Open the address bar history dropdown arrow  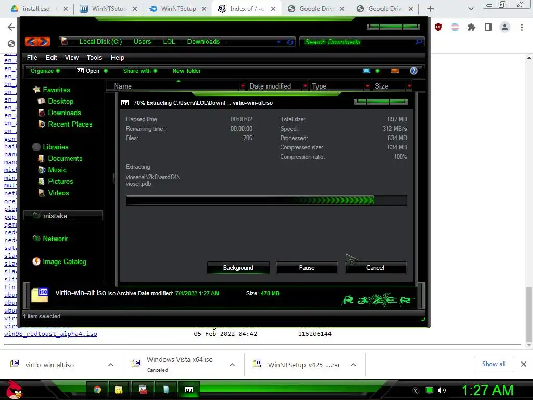coord(278,42)
